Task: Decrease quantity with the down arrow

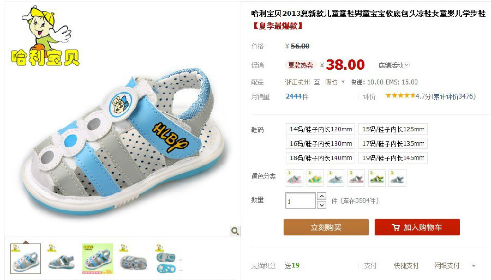Action: pos(321,205)
